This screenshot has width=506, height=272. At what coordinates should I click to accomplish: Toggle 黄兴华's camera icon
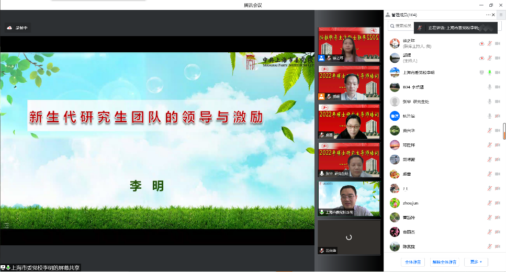(x=498, y=130)
